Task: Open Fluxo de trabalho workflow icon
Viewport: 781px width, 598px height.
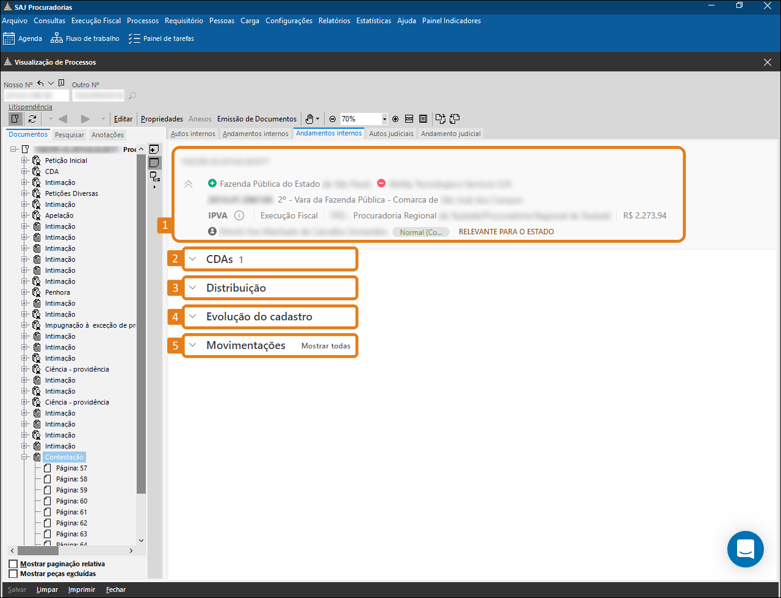Action: [x=56, y=38]
